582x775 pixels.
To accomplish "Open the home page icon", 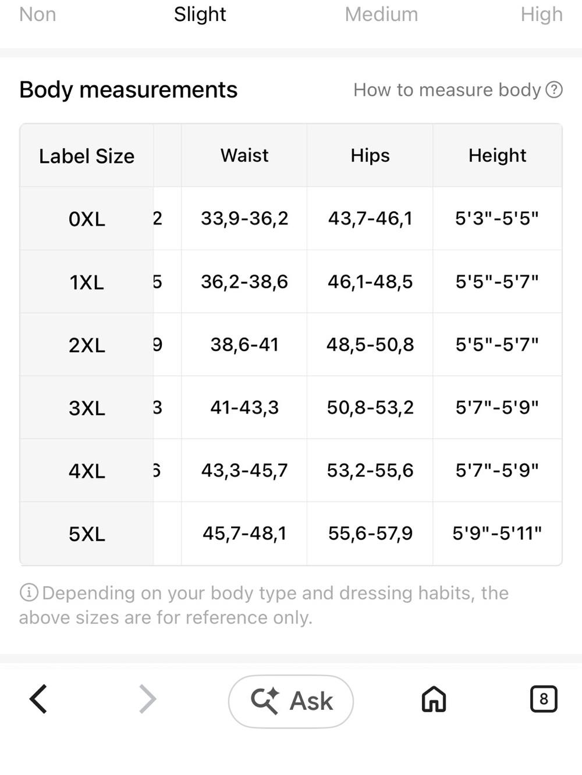I will (434, 699).
